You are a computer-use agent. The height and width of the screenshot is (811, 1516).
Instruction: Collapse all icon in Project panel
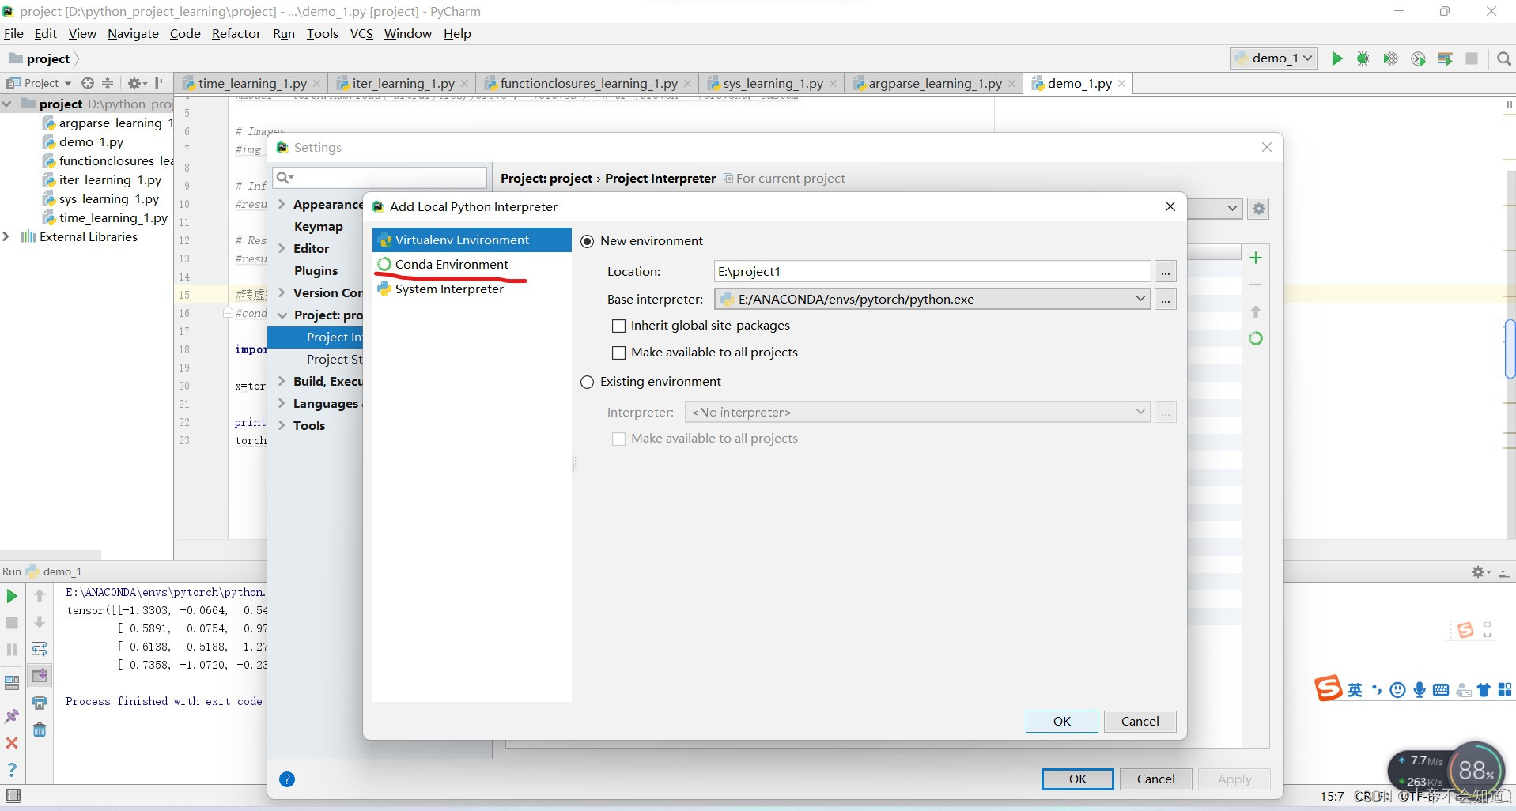(x=108, y=83)
